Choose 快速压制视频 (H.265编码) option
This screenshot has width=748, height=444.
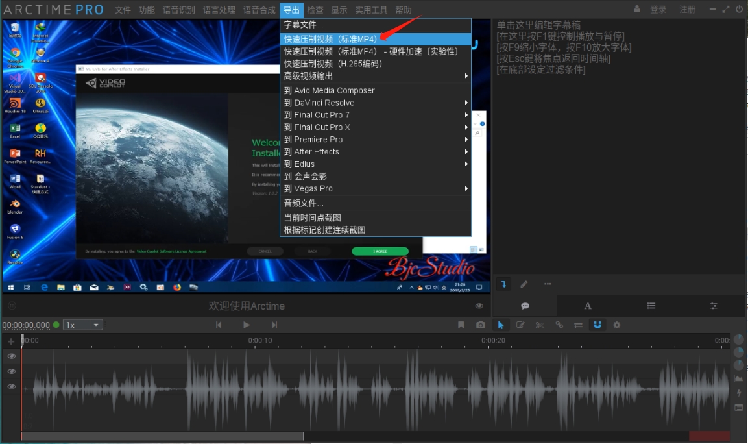(x=376, y=64)
